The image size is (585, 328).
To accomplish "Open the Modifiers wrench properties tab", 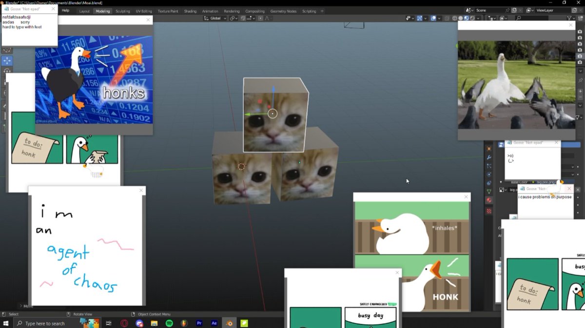I will click(489, 157).
